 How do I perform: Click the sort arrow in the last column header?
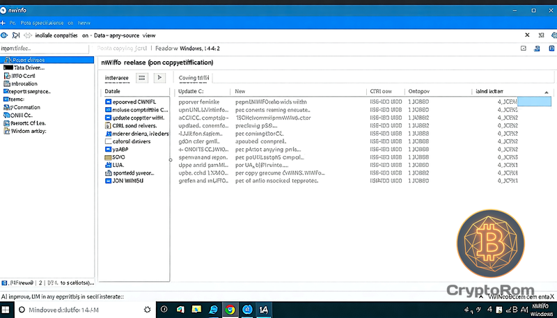pos(546,92)
